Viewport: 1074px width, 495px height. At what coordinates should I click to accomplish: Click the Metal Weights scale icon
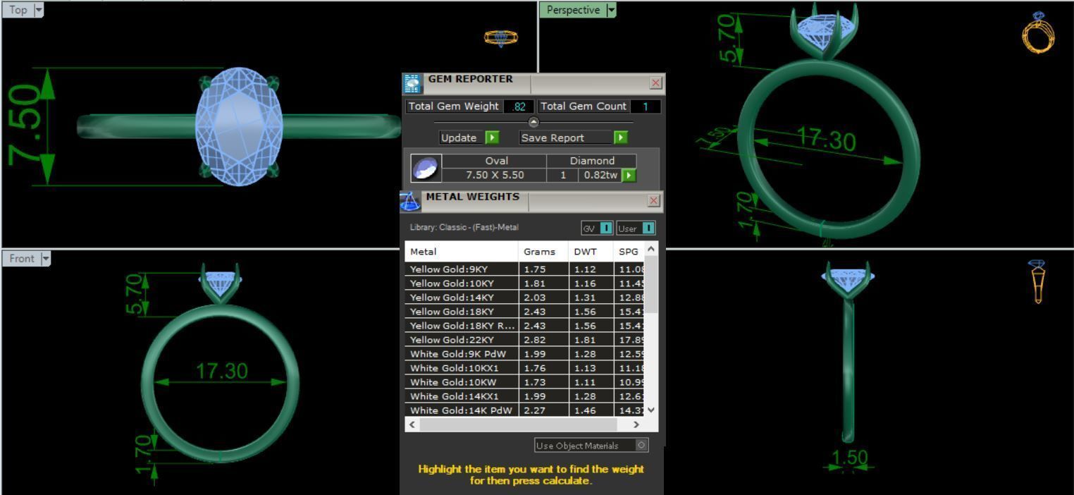[411, 201]
